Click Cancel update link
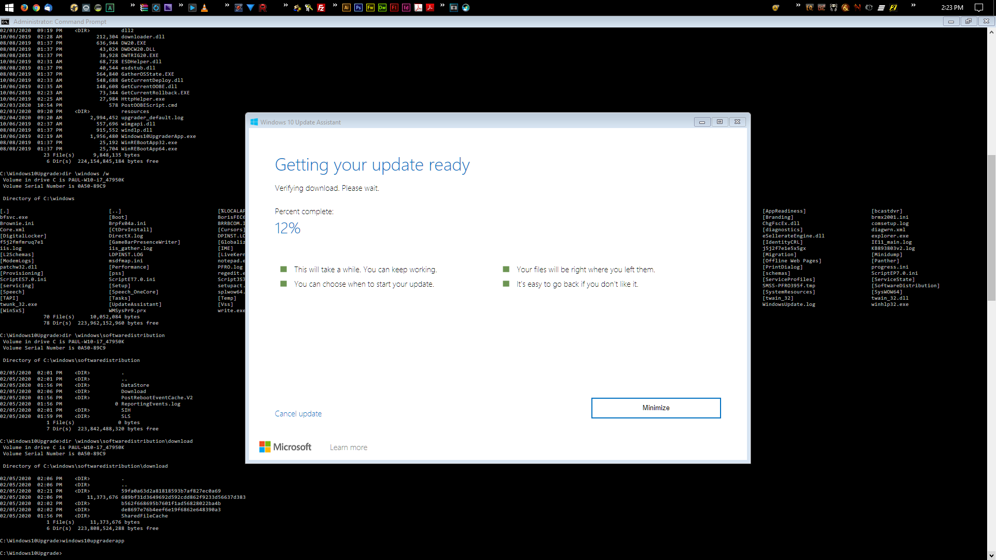This screenshot has width=996, height=560. pos(298,414)
